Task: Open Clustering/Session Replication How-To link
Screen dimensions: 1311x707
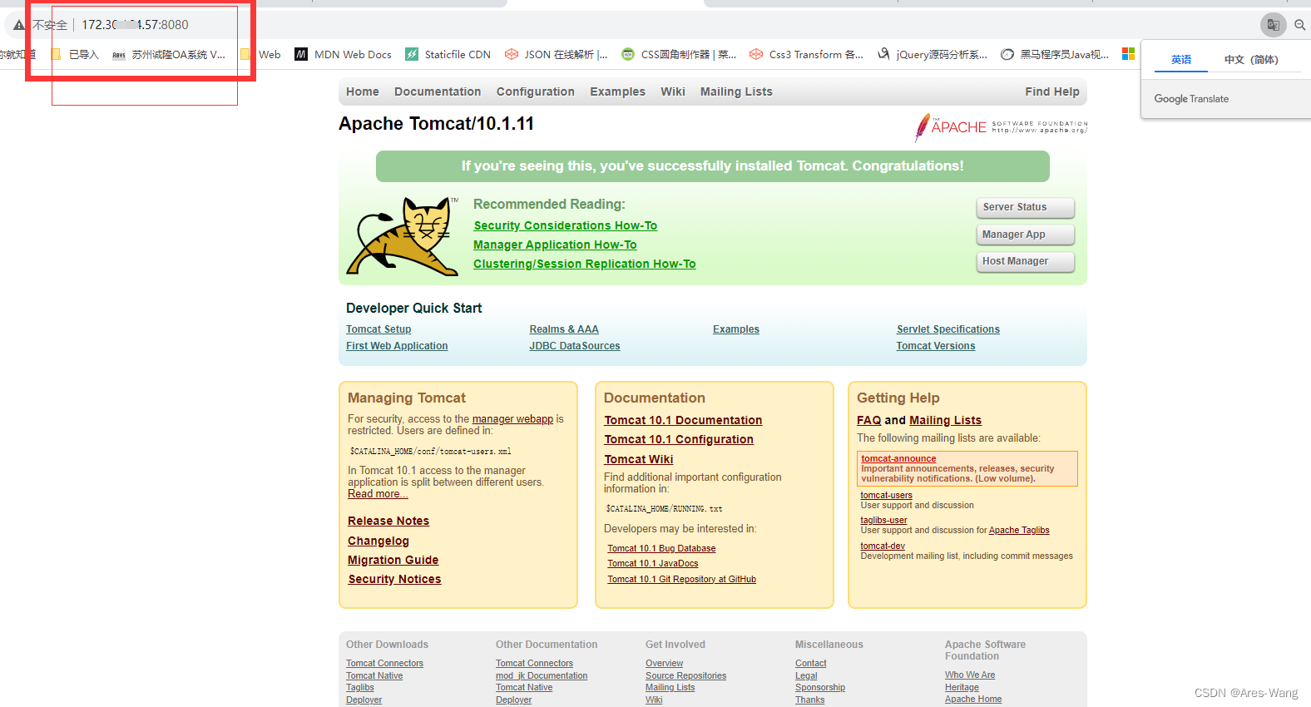Action: point(585,264)
